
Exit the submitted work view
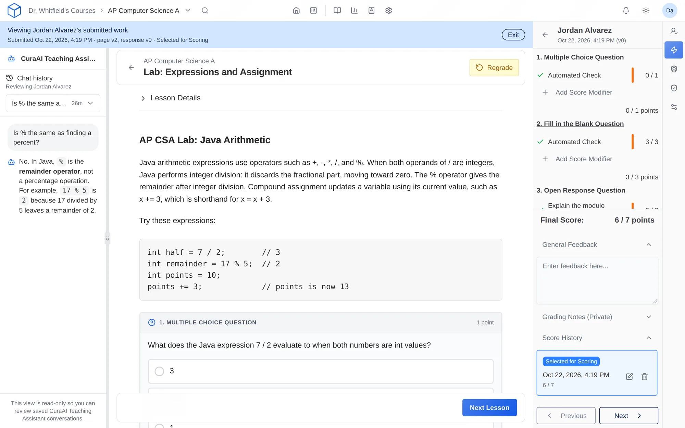513,35
